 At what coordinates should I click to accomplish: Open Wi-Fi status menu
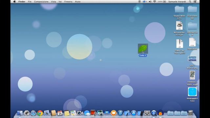[x=155, y=2]
